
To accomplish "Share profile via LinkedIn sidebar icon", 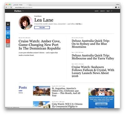I will (8, 37).
